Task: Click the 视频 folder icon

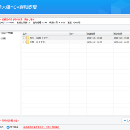Action: click(28, 42)
